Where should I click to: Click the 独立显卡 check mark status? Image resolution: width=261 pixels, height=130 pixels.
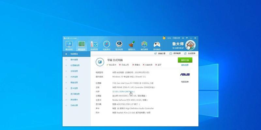click(x=111, y=65)
